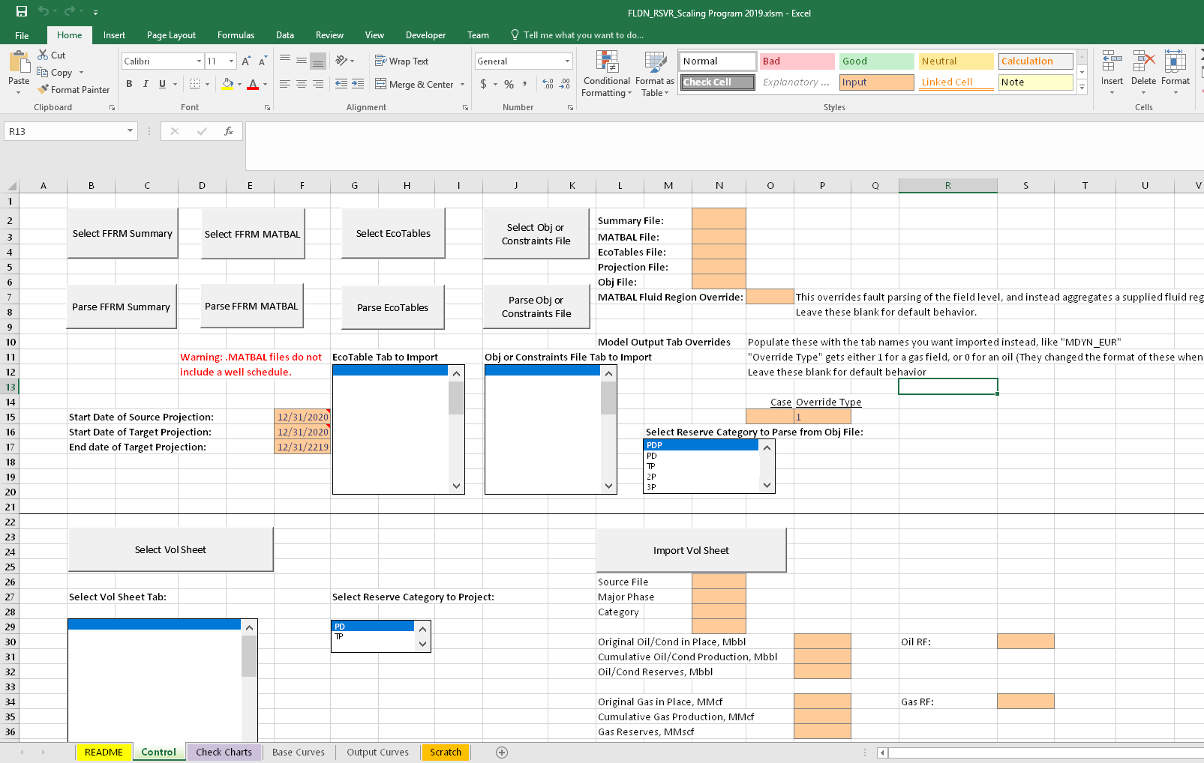Open the Name Box dropdown arrow

[130, 131]
